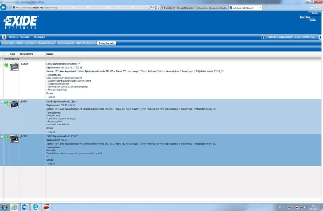Open the _EB950 battery thumbnail
This screenshot has height=211, width=323.
click(14, 104)
